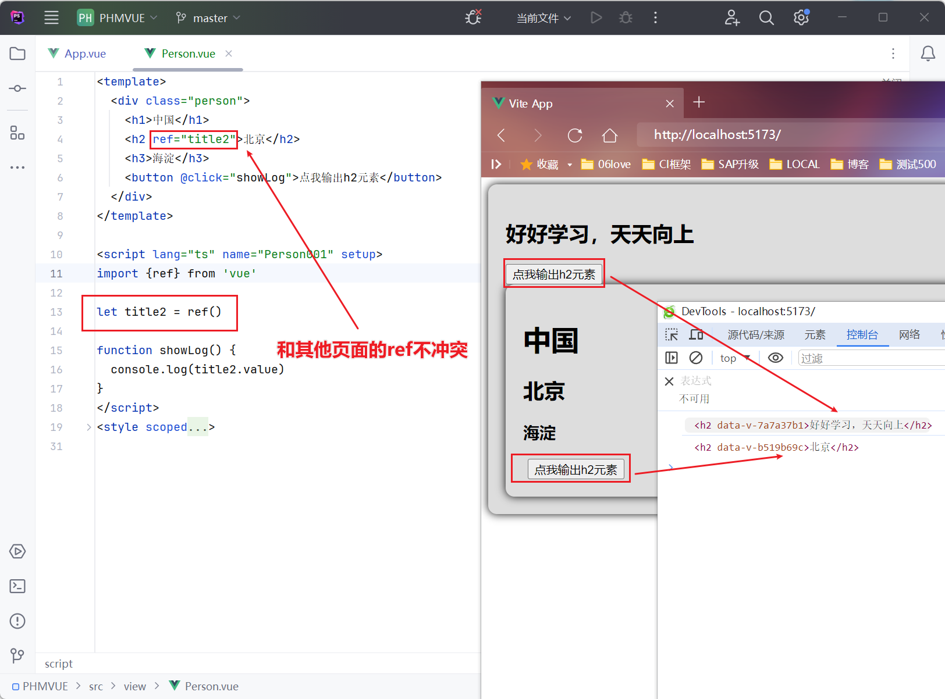Open the Git version control tool window icon
Viewport: 945px width, 699px height.
[17, 656]
